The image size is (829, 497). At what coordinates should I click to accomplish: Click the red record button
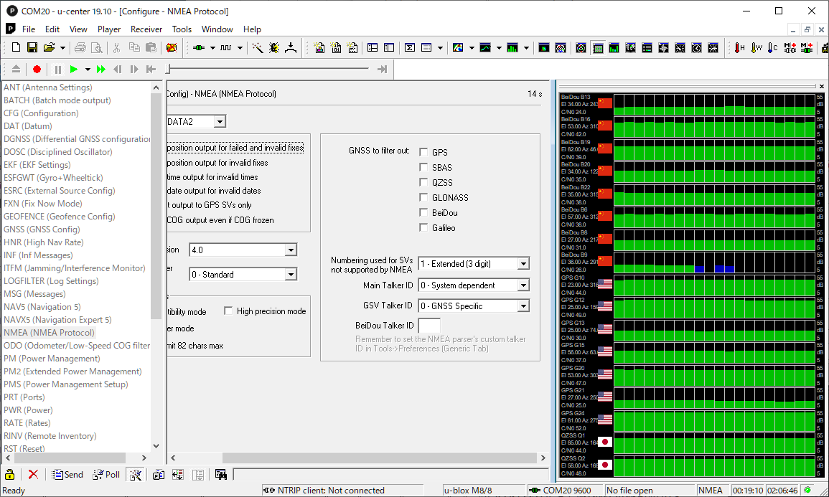[x=37, y=69]
